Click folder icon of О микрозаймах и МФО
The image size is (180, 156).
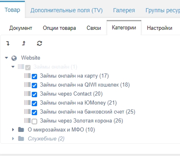(x=21, y=129)
